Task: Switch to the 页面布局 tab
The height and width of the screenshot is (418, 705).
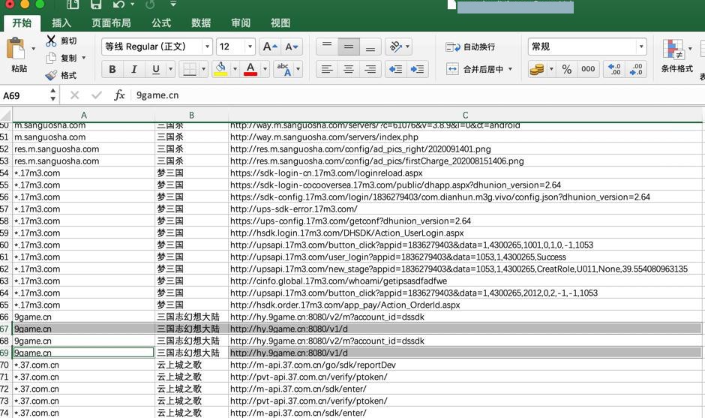Action: (111, 23)
